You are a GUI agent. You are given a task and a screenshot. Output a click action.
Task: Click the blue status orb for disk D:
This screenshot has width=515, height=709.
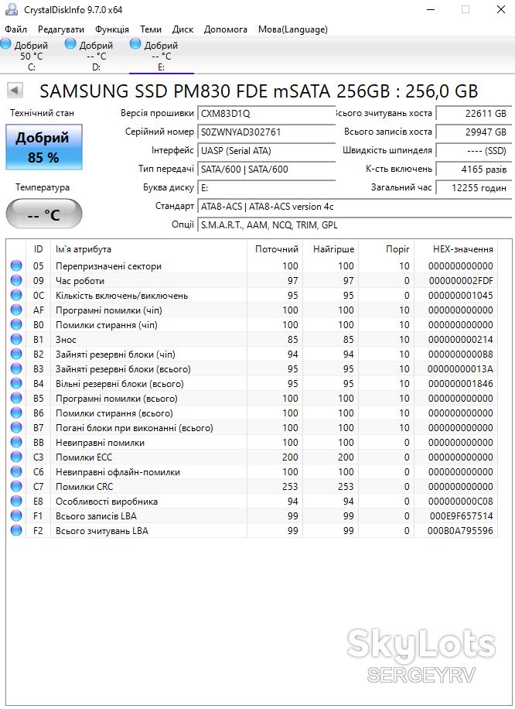pos(70,43)
